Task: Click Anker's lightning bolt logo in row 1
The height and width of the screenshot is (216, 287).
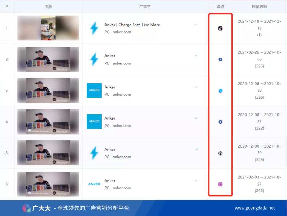Action: click(94, 28)
